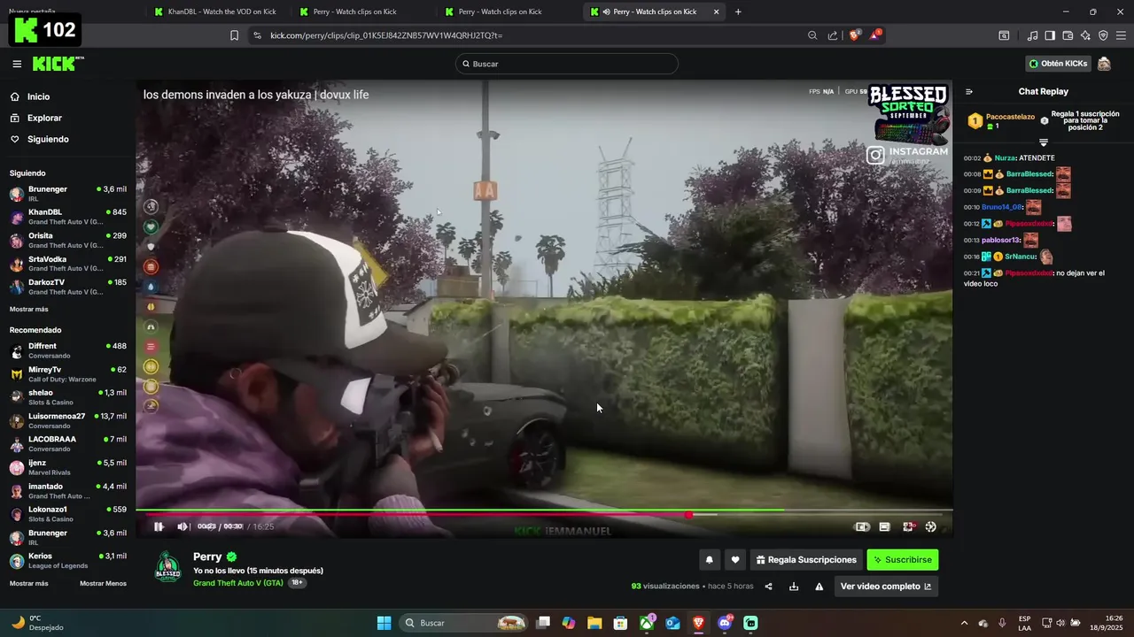Download the clip with the download icon
This screenshot has width=1134, height=637.
coord(794,587)
